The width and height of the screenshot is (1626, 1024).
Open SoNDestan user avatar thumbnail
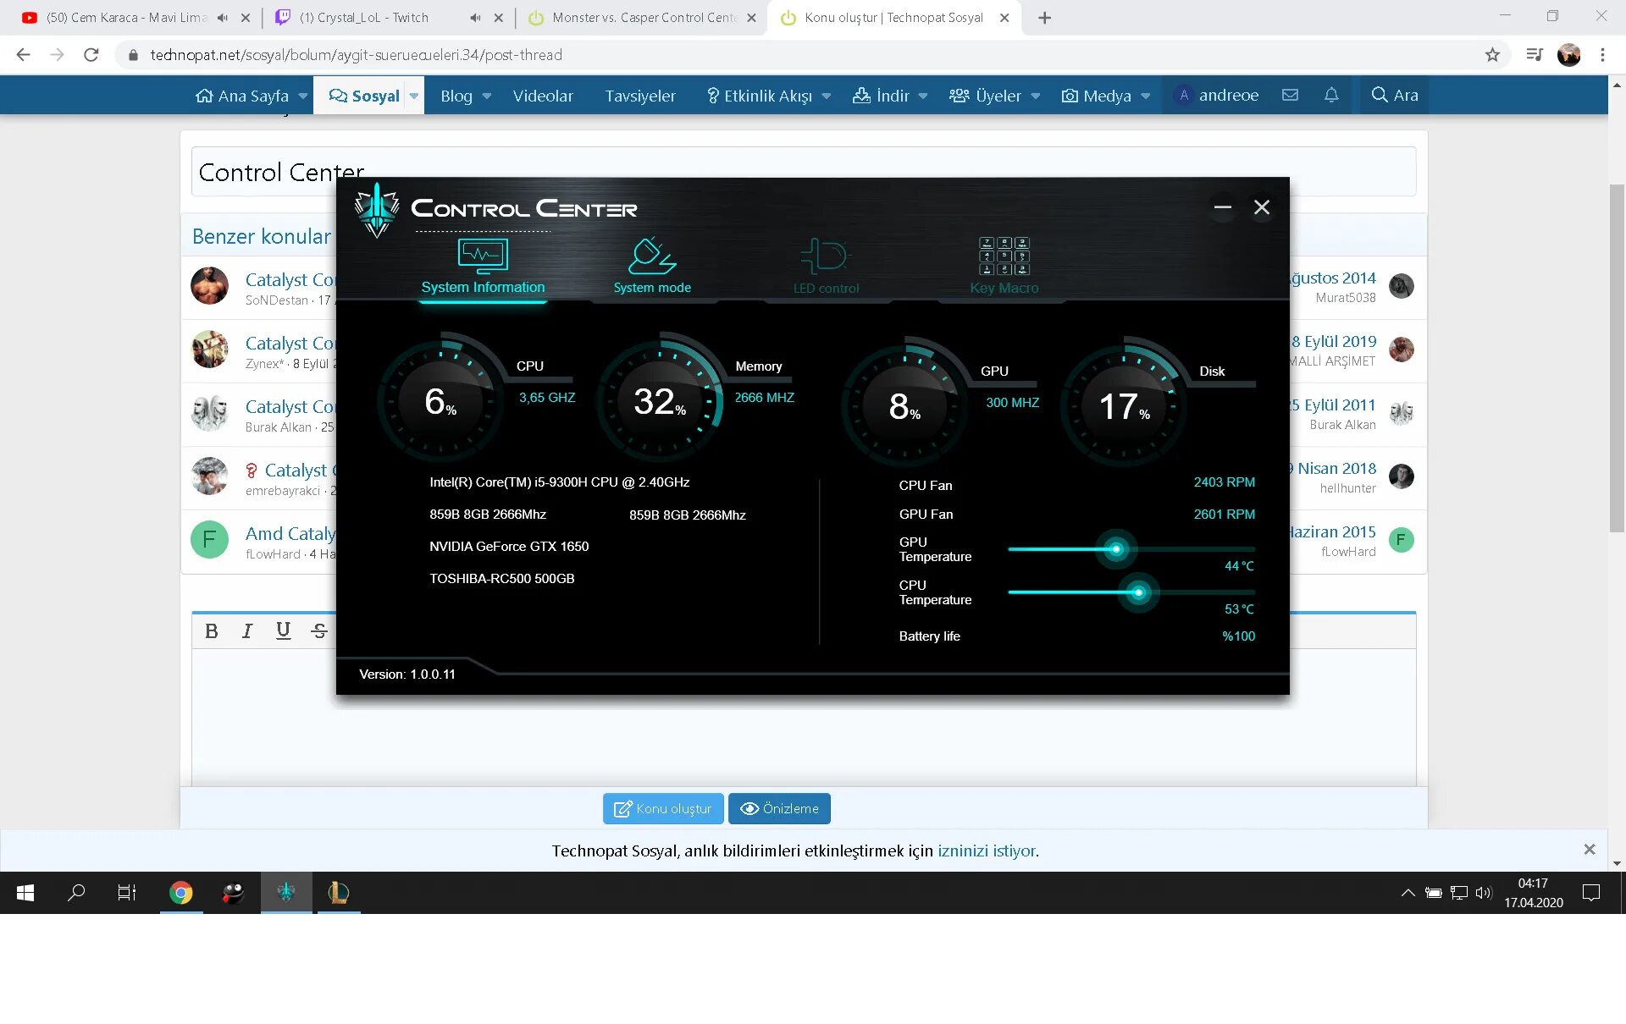pos(209,286)
